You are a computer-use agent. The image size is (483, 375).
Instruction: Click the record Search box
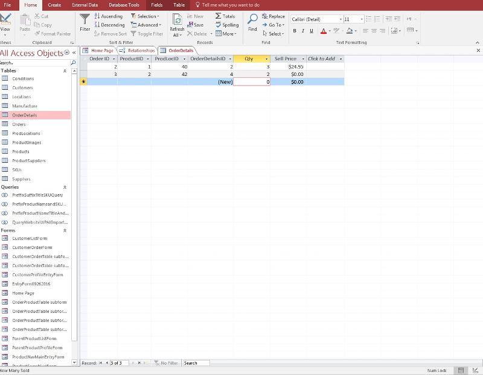coord(196,363)
